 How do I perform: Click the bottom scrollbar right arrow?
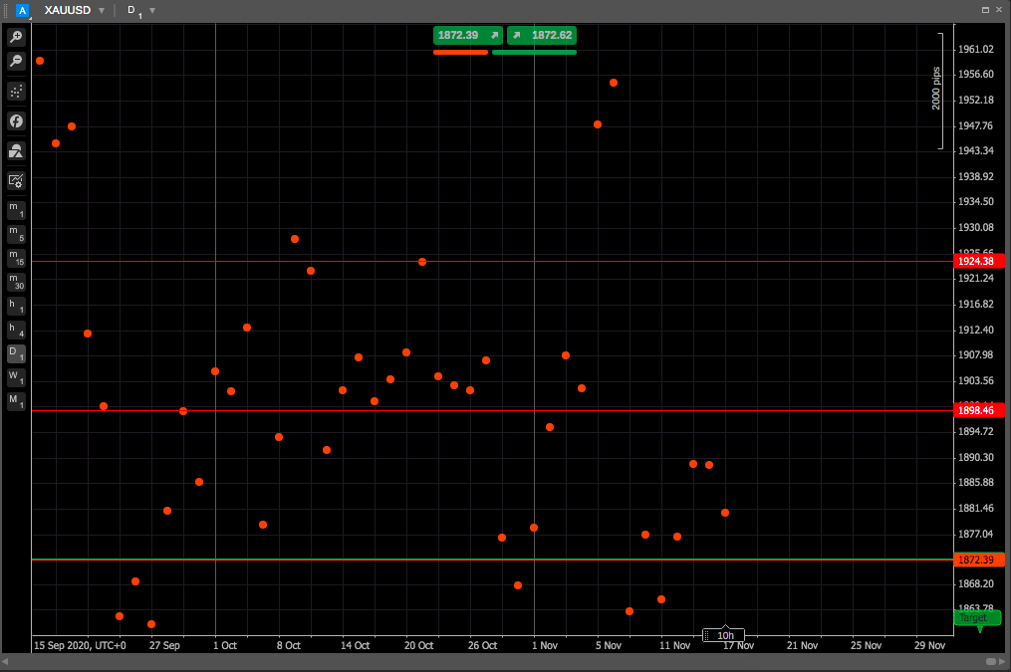coord(1002,662)
